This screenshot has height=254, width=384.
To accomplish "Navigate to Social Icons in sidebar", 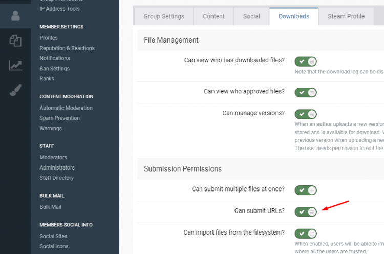I will pos(54,246).
